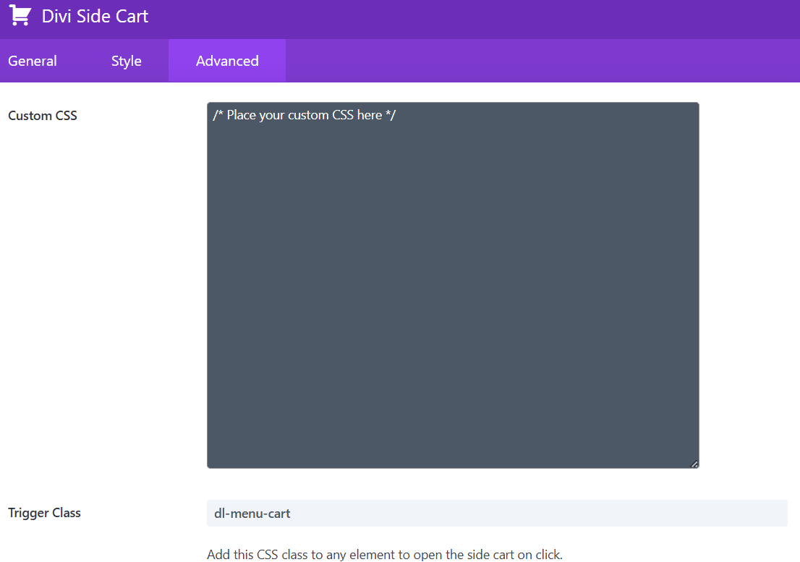Open the General settings tab
Viewport: 800px width, 562px height.
click(32, 61)
